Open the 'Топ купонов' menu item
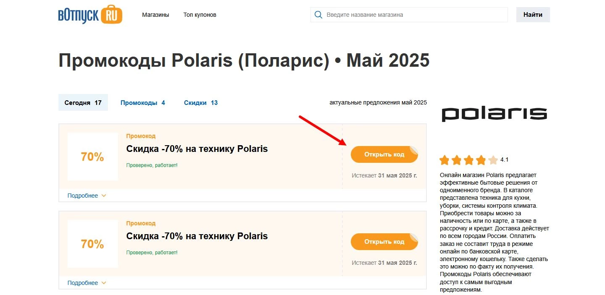Screen dimensions: 605x295 point(200,14)
